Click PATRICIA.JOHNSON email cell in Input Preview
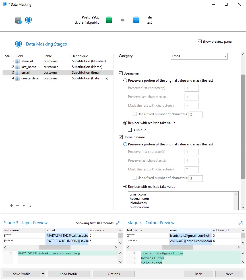Image resolution: width=246 pixels, height=280 pixels. point(67,241)
